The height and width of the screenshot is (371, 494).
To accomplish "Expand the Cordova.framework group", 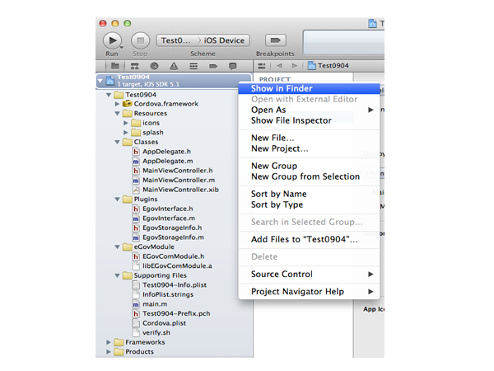I will click(118, 104).
